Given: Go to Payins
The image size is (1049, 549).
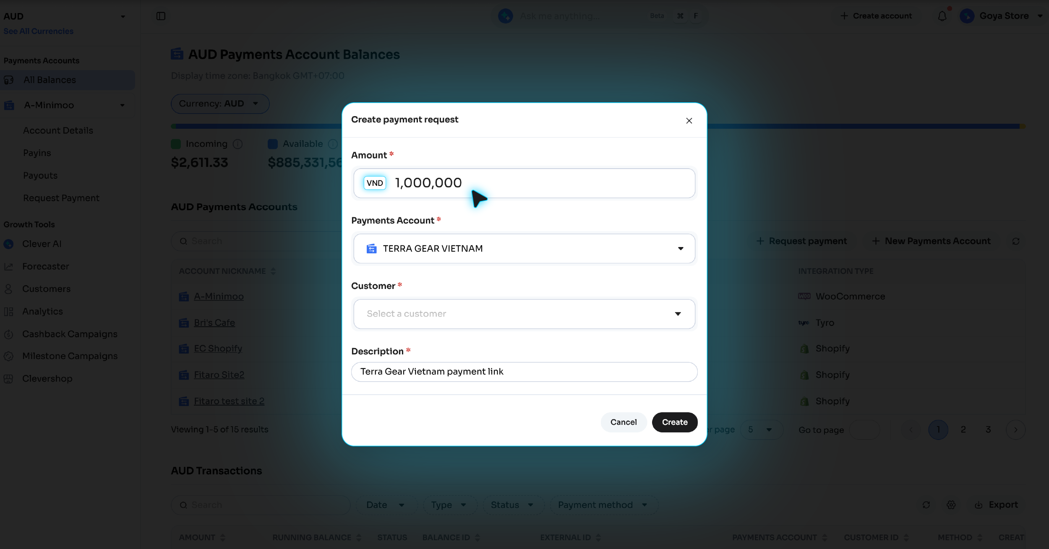Looking at the screenshot, I should click(x=37, y=153).
